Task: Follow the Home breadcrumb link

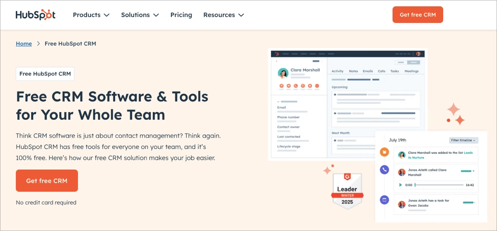Action: [24, 44]
